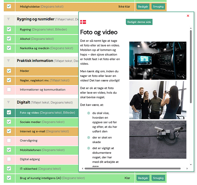Click the horizontal scroll right arrow

[187, 168]
